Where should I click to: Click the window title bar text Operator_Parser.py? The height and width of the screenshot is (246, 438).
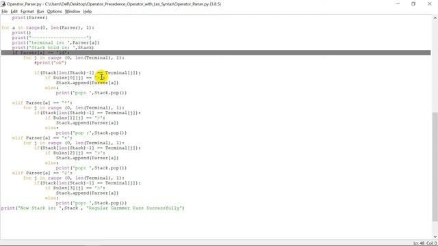pos(114,4)
